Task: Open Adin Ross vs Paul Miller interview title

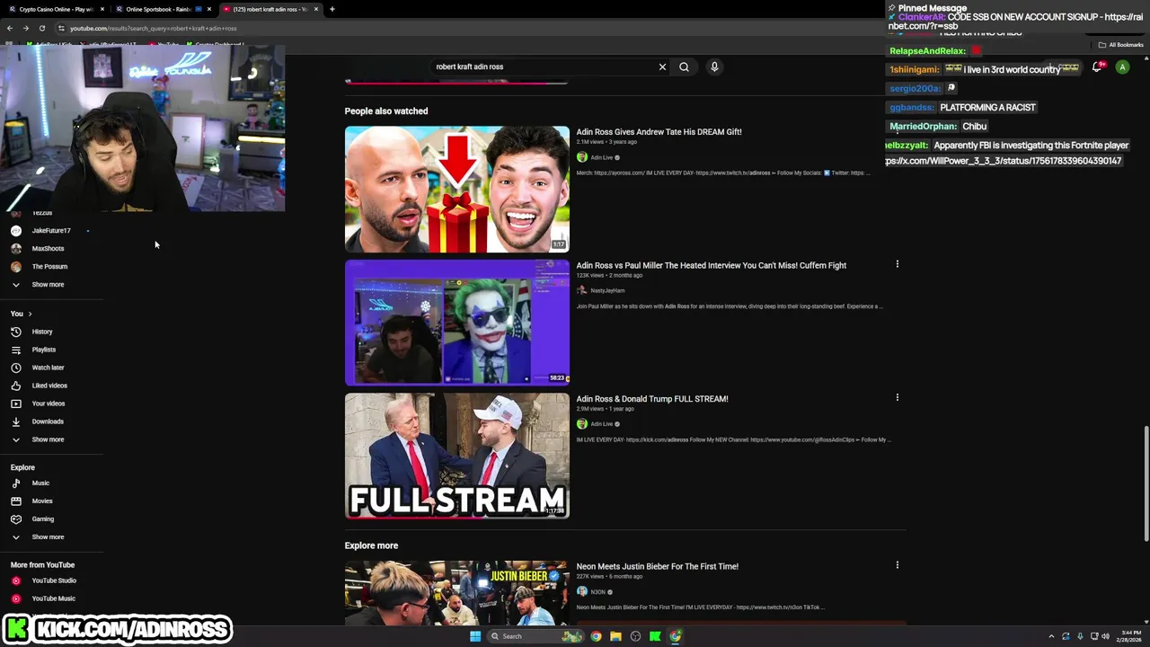Action: (x=711, y=265)
